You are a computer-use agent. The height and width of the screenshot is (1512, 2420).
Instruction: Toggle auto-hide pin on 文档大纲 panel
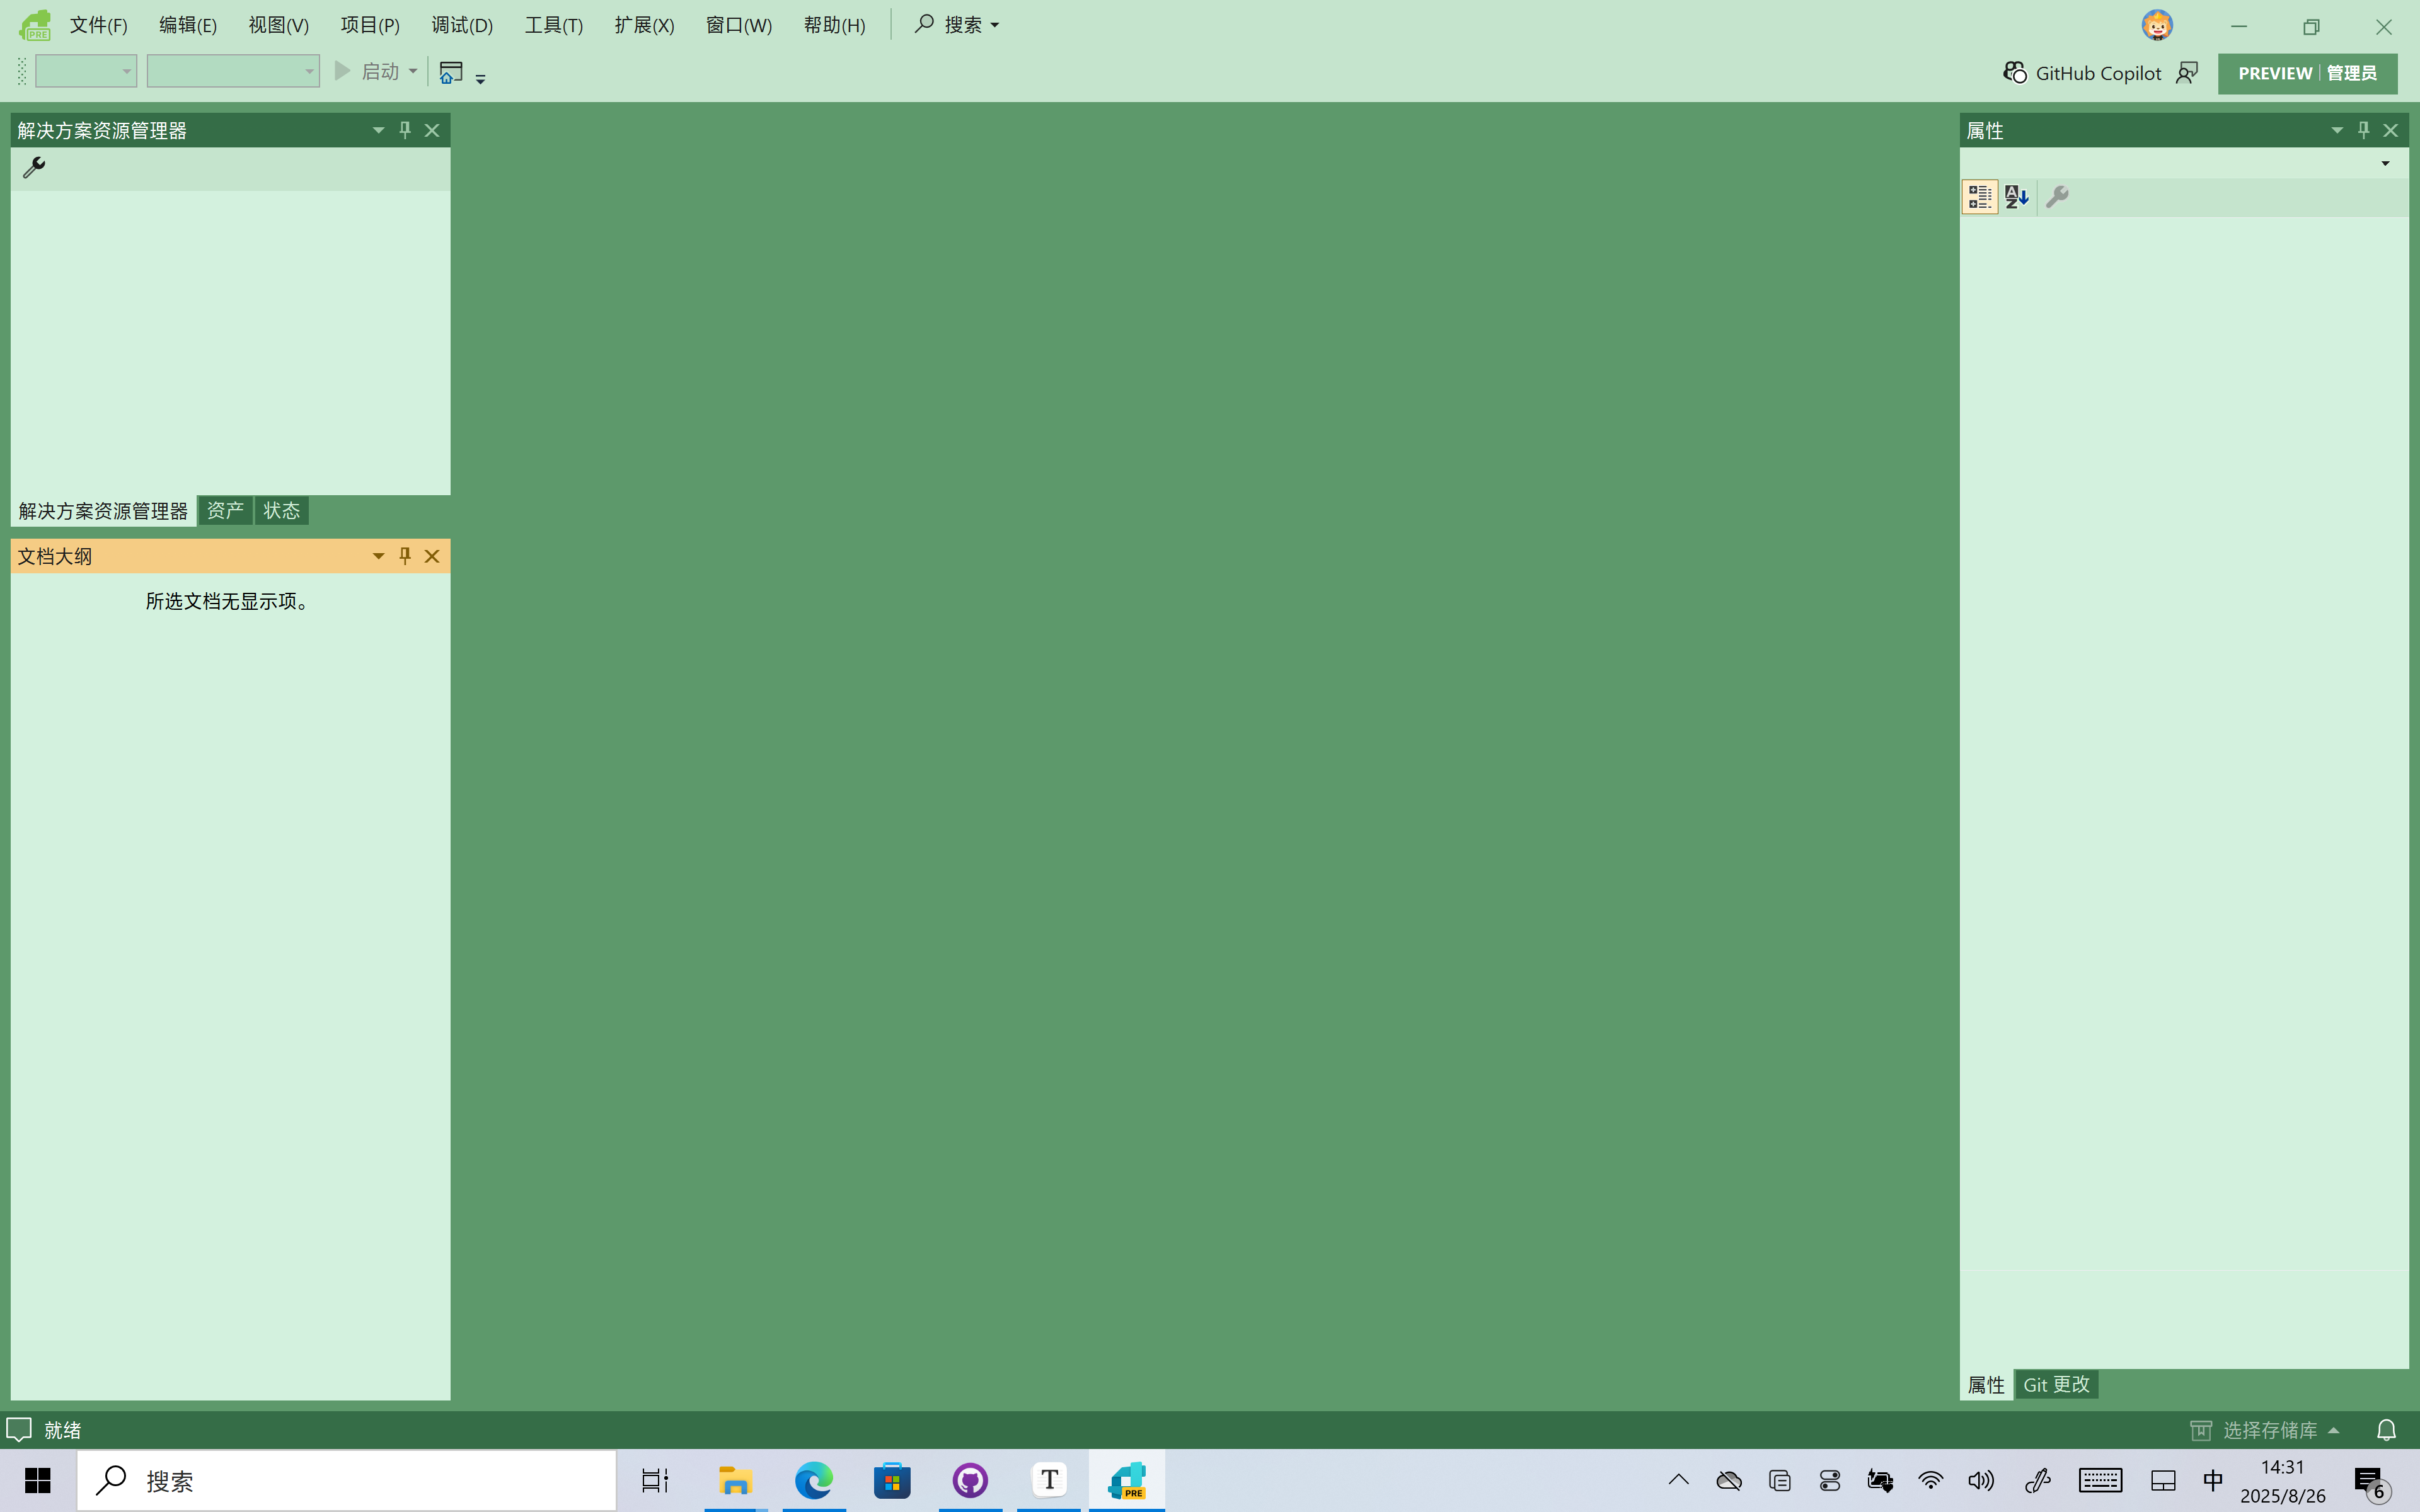coord(405,556)
